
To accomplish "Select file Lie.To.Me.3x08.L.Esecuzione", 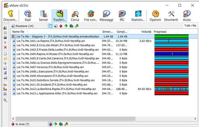I will (104, 72).
